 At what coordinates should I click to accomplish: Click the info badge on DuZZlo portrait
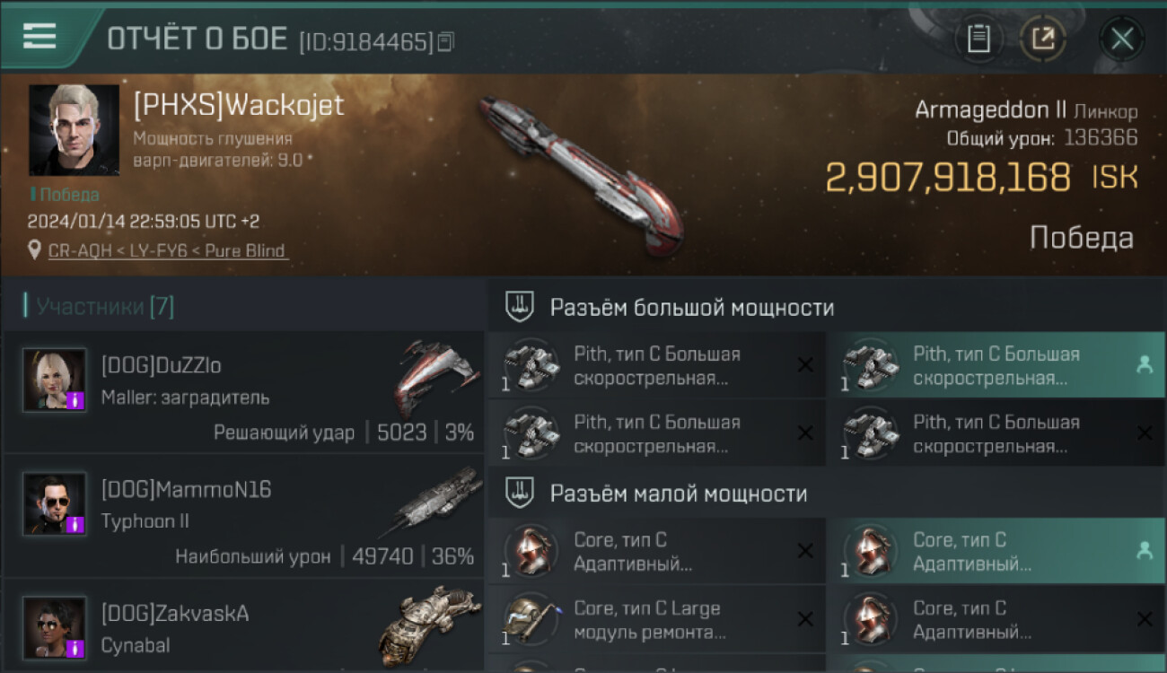(75, 401)
